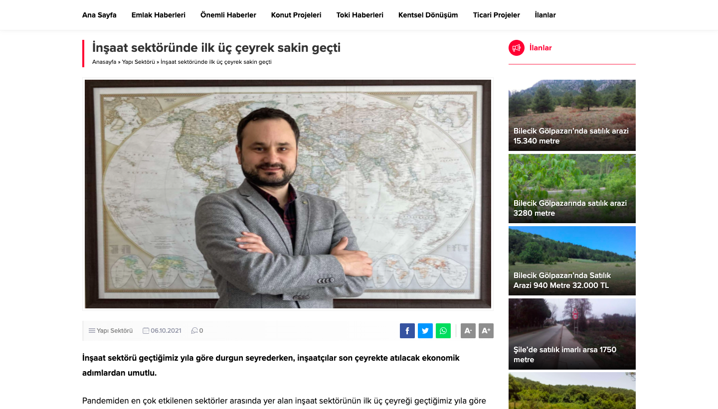Open Bilecik Gölpazarı 15.340 metre listing

click(572, 115)
